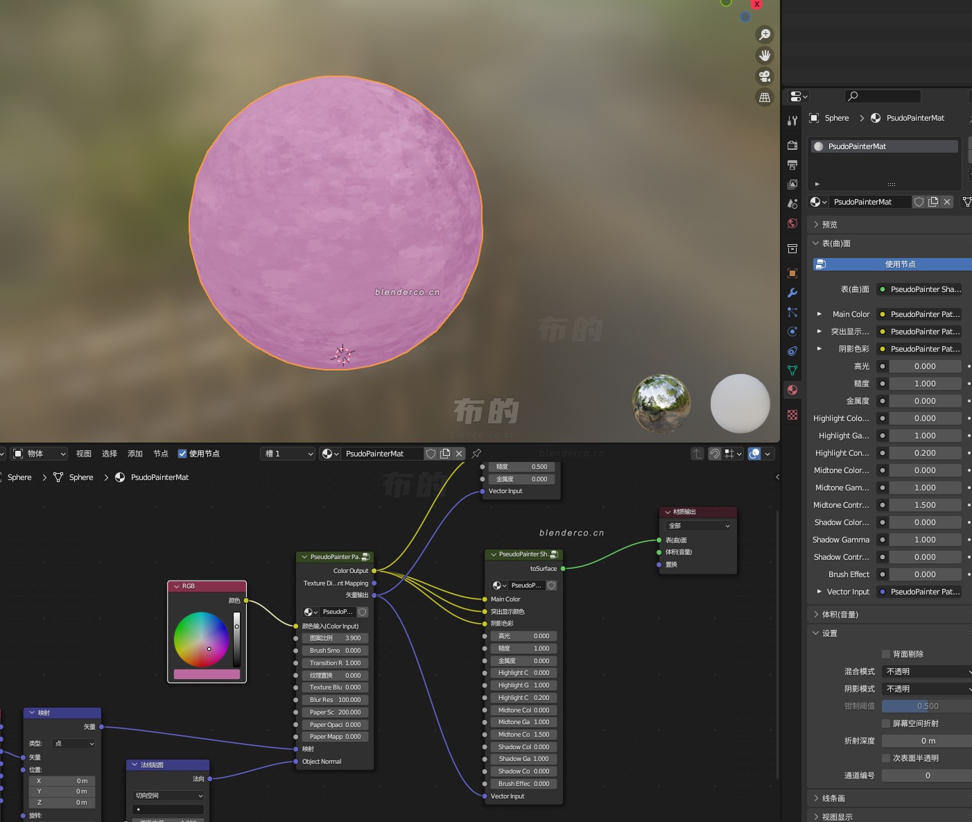Pin the node editor with pushpin icon
This screenshot has width=972, height=822.
pyautogui.click(x=476, y=454)
